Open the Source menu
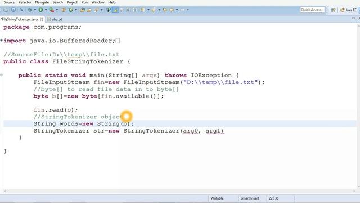 pyautogui.click(x=9, y=2)
